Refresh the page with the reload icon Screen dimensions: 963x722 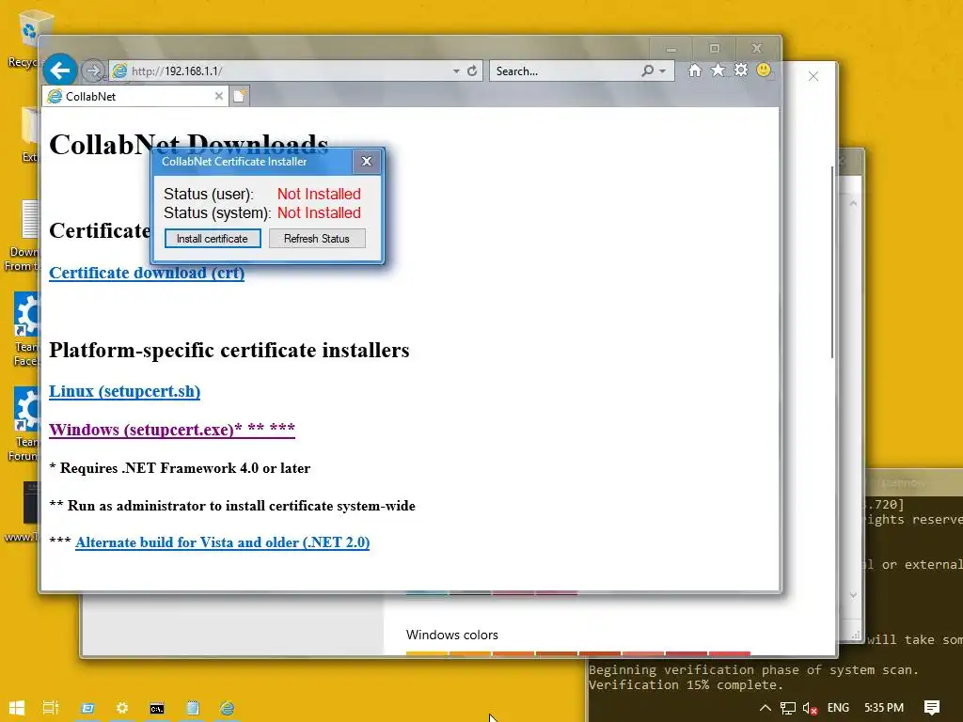click(x=472, y=71)
